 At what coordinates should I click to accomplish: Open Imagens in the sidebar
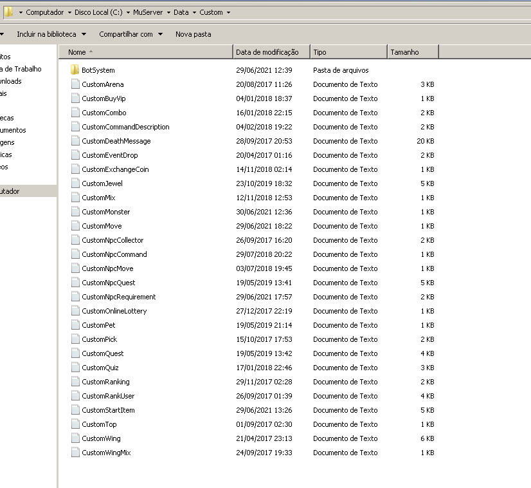click(7, 142)
